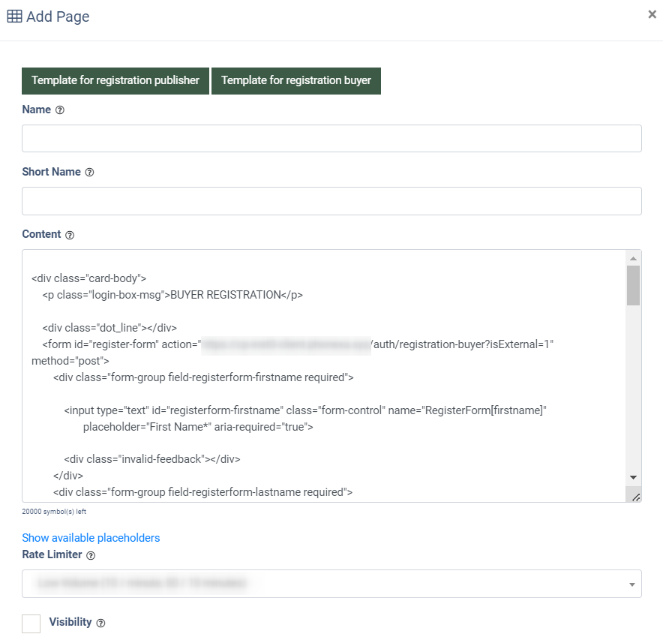The width and height of the screenshot is (663, 643).
Task: Click the Short Name help icon
Action: tap(89, 173)
